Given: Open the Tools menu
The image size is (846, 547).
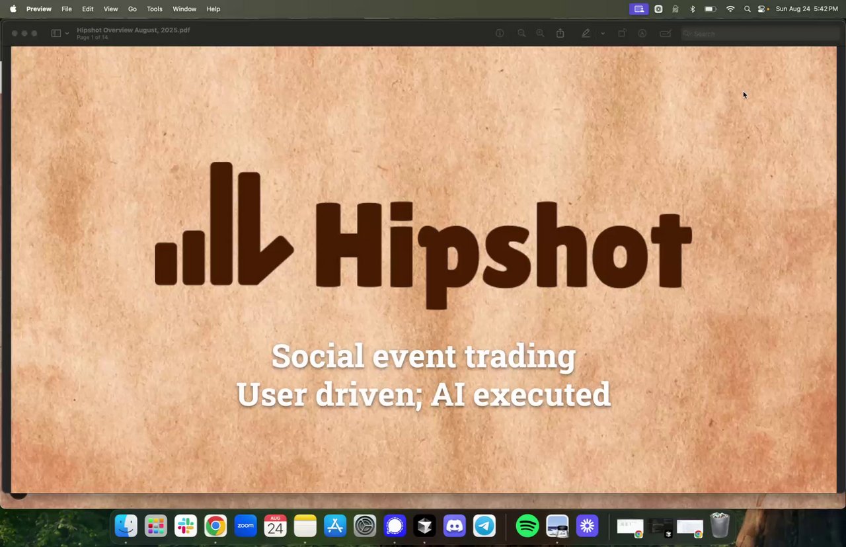Looking at the screenshot, I should (155, 9).
